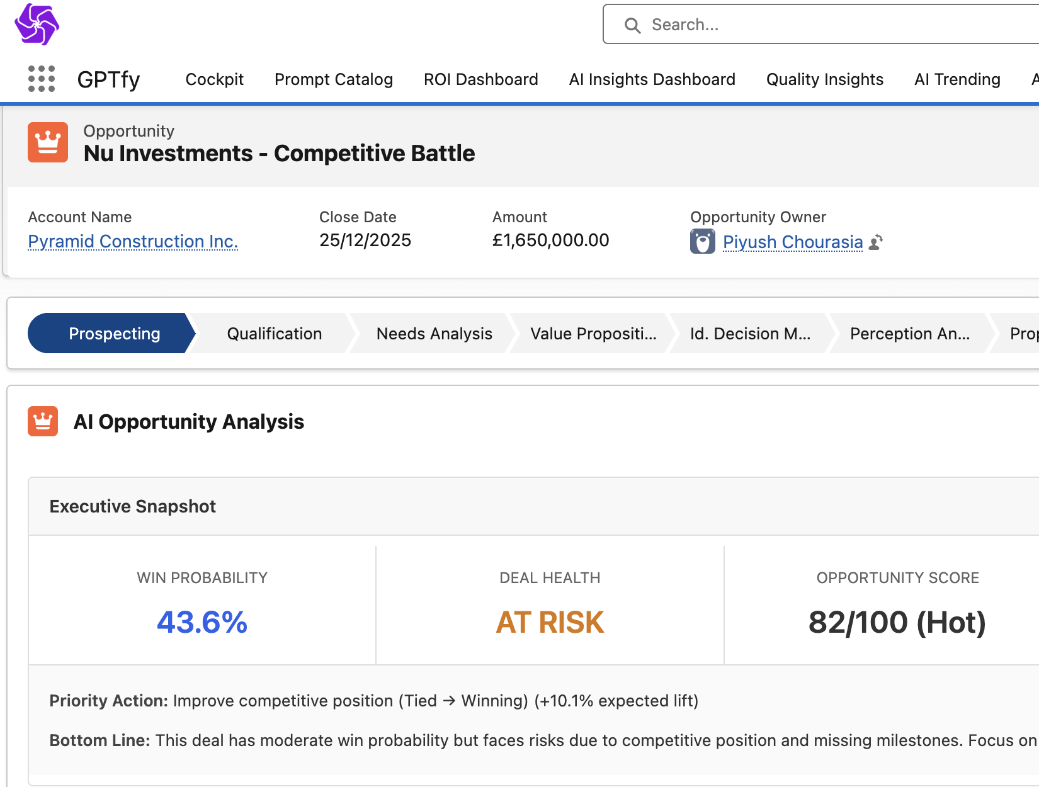Select the Qualification stage
This screenshot has width=1039, height=787.
[274, 334]
